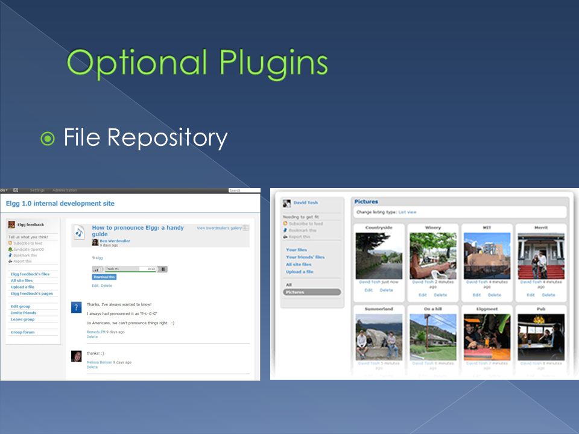
Task: Delete the audio file post
Action: point(106,286)
